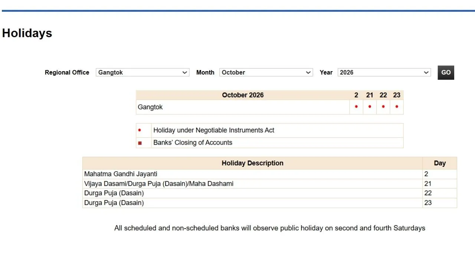
Task: Click the red dot under day 21
Action: click(370, 106)
